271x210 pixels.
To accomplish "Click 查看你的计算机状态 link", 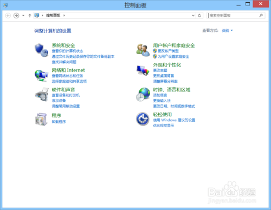I will [67, 51].
